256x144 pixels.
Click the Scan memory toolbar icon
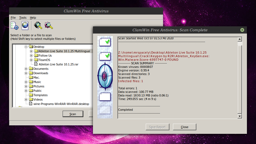(38, 26)
